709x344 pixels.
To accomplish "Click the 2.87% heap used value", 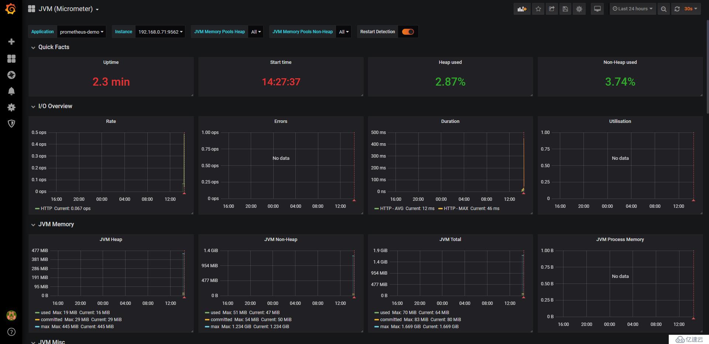I will pyautogui.click(x=450, y=82).
